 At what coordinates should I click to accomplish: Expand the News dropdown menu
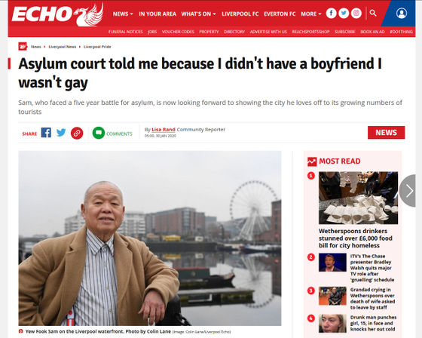[123, 14]
